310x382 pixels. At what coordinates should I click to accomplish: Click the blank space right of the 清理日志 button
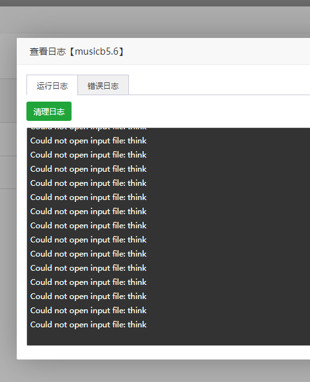coord(190,111)
